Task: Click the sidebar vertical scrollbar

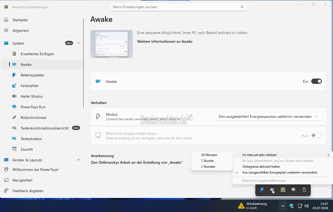Action: pyautogui.click(x=84, y=63)
